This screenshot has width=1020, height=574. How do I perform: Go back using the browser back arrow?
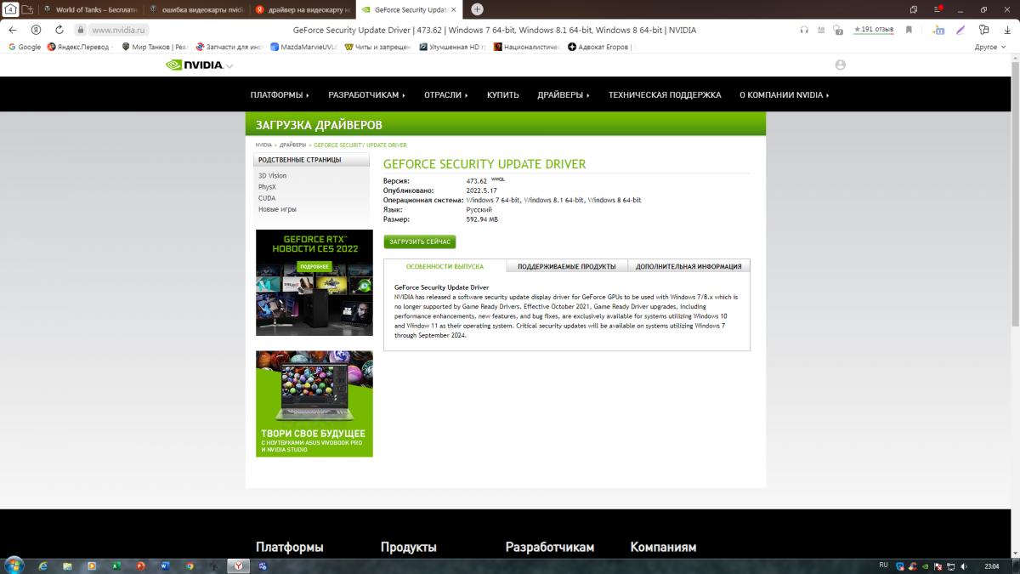13,30
